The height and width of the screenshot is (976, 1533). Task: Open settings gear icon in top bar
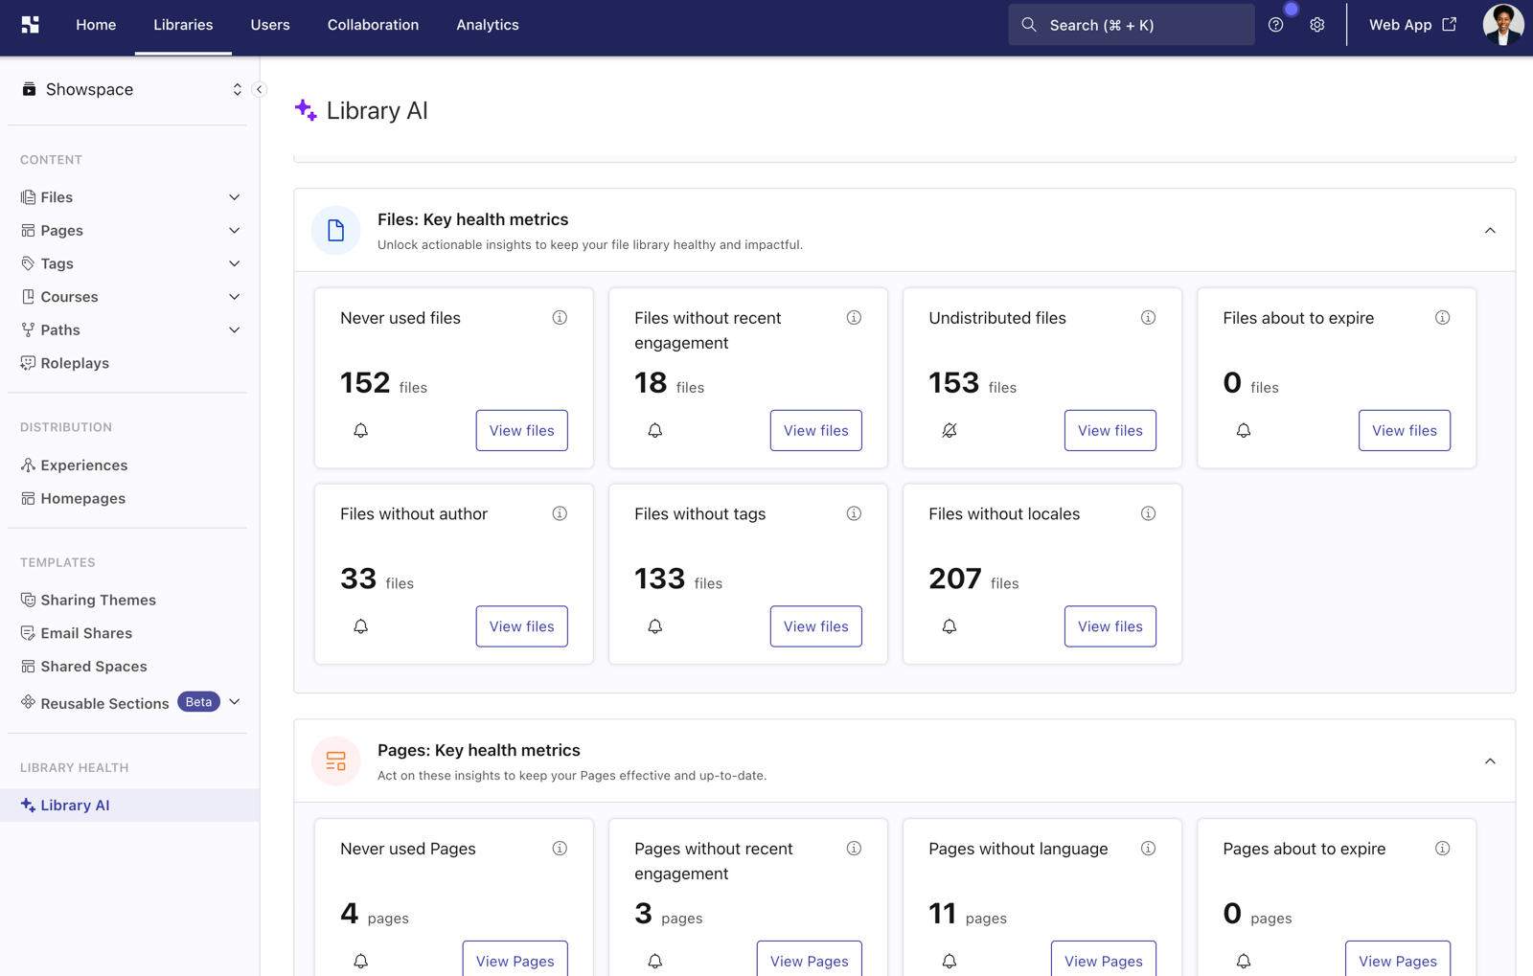coord(1317,25)
